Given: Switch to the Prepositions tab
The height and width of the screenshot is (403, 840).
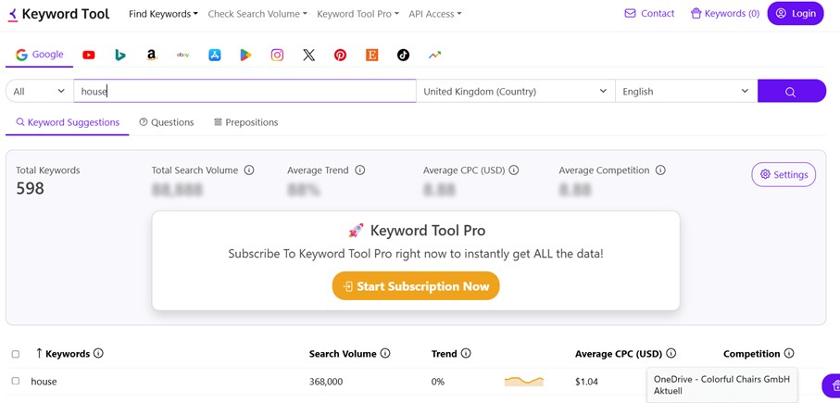Looking at the screenshot, I should click(x=245, y=122).
